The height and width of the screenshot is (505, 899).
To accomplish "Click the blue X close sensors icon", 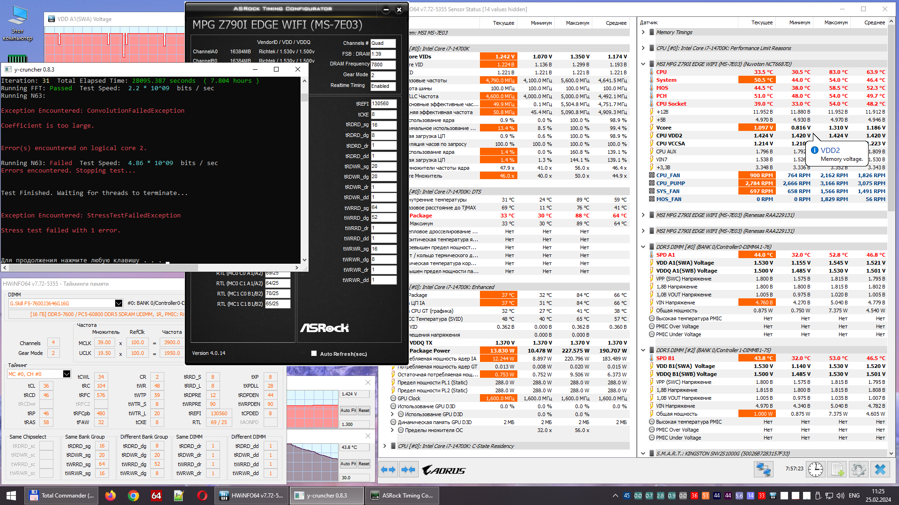I will (x=880, y=469).
